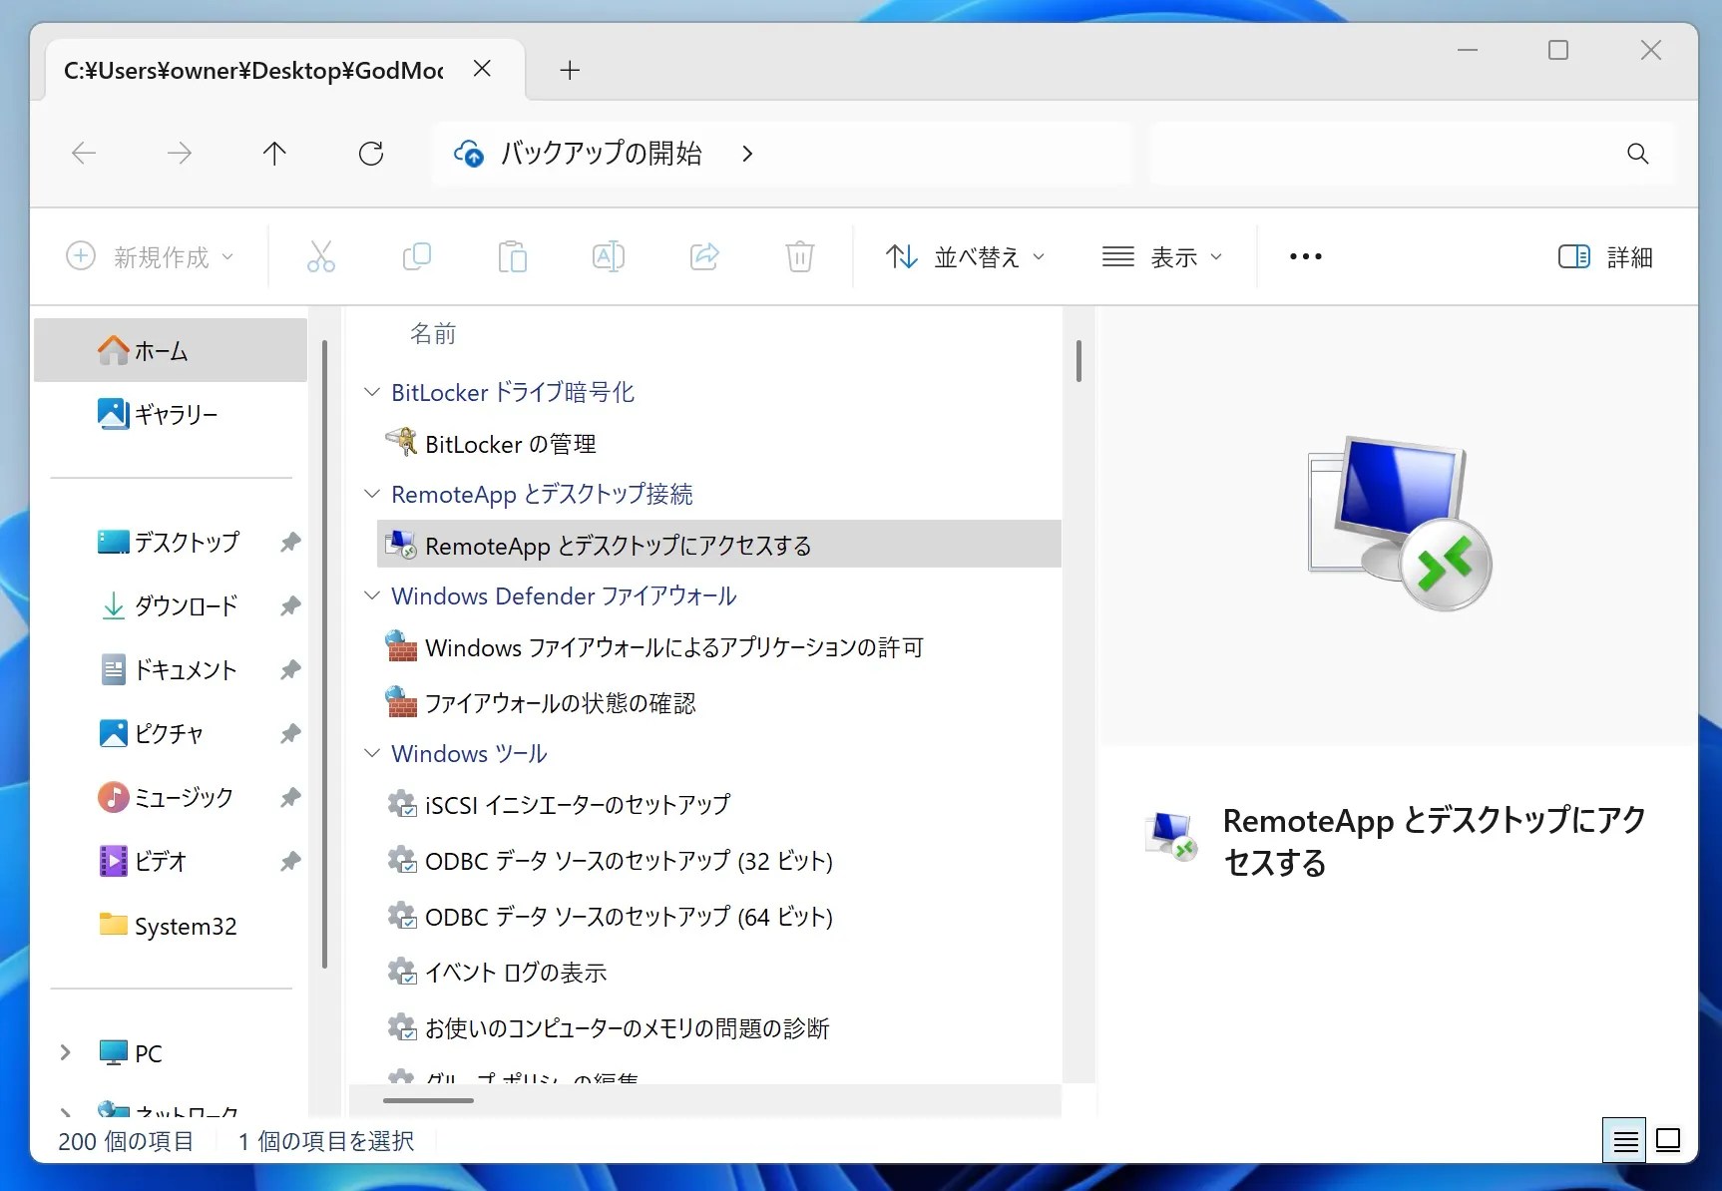The width and height of the screenshot is (1722, 1191).
Task: Click the search magnifier icon
Action: (x=1637, y=154)
